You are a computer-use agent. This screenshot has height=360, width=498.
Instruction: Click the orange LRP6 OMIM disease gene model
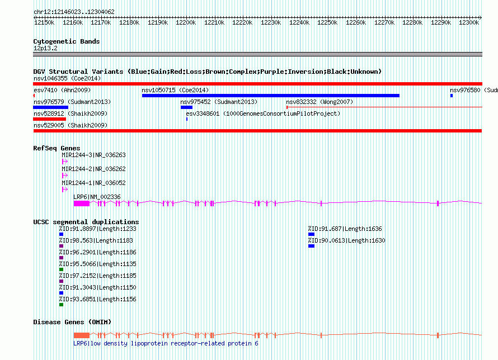pyautogui.click(x=278, y=335)
